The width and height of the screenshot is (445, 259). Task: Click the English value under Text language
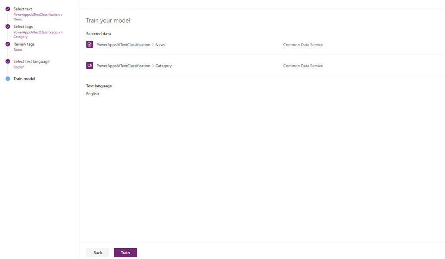(92, 93)
